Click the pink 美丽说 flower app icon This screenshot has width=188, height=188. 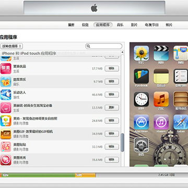6,108
